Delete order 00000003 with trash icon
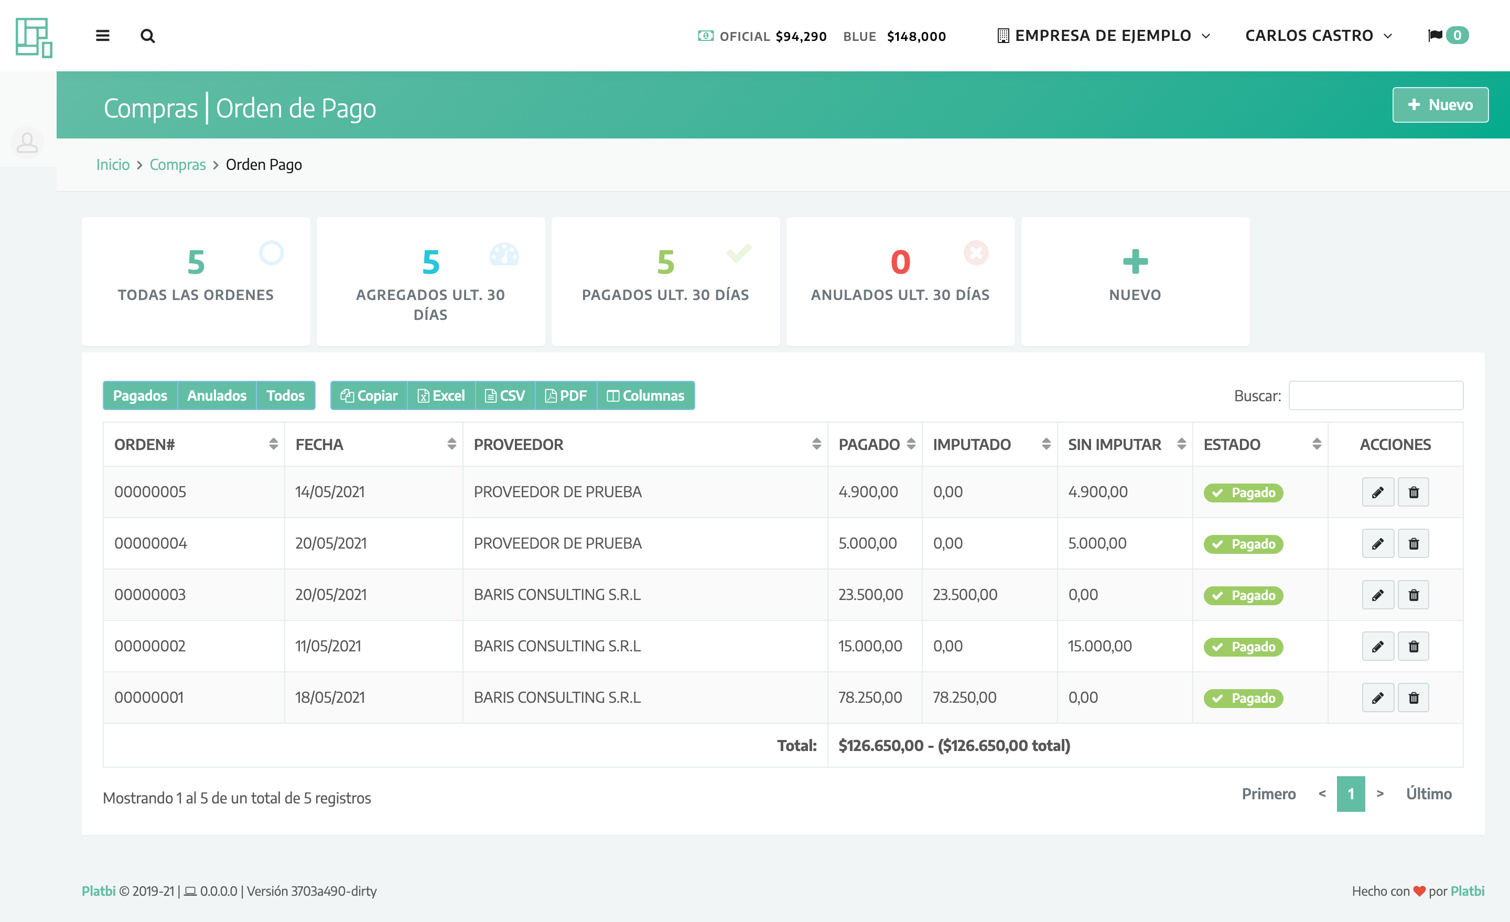The height and width of the screenshot is (922, 1510). pos(1413,595)
